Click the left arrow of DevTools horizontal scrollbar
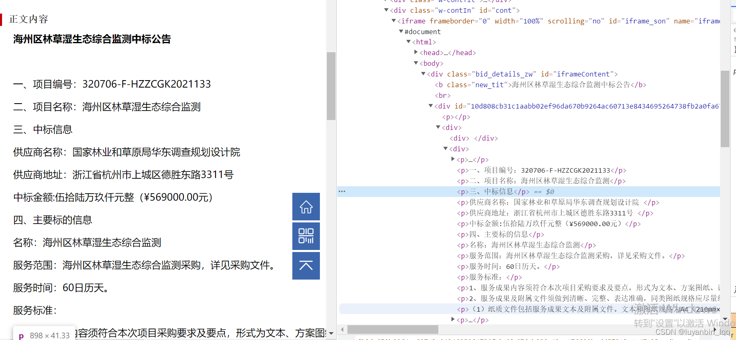The image size is (736, 340). 342,330
